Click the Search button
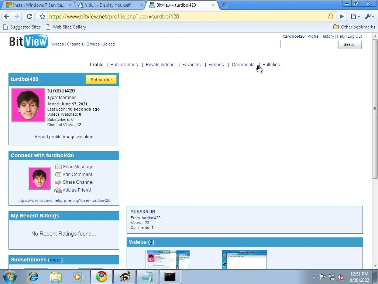 tap(350, 44)
